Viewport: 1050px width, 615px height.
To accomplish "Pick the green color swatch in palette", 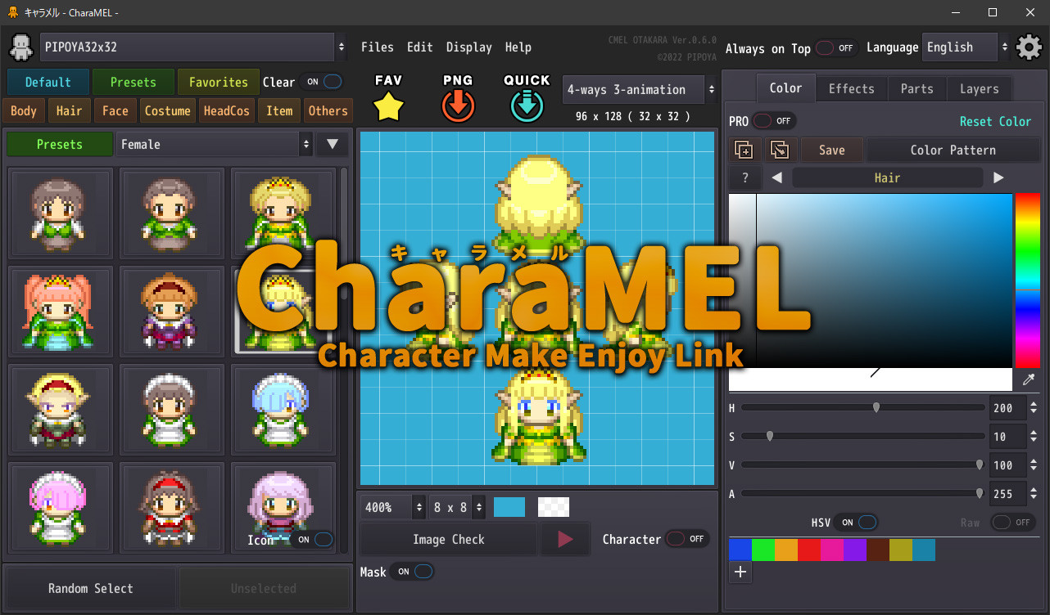I will click(x=763, y=550).
